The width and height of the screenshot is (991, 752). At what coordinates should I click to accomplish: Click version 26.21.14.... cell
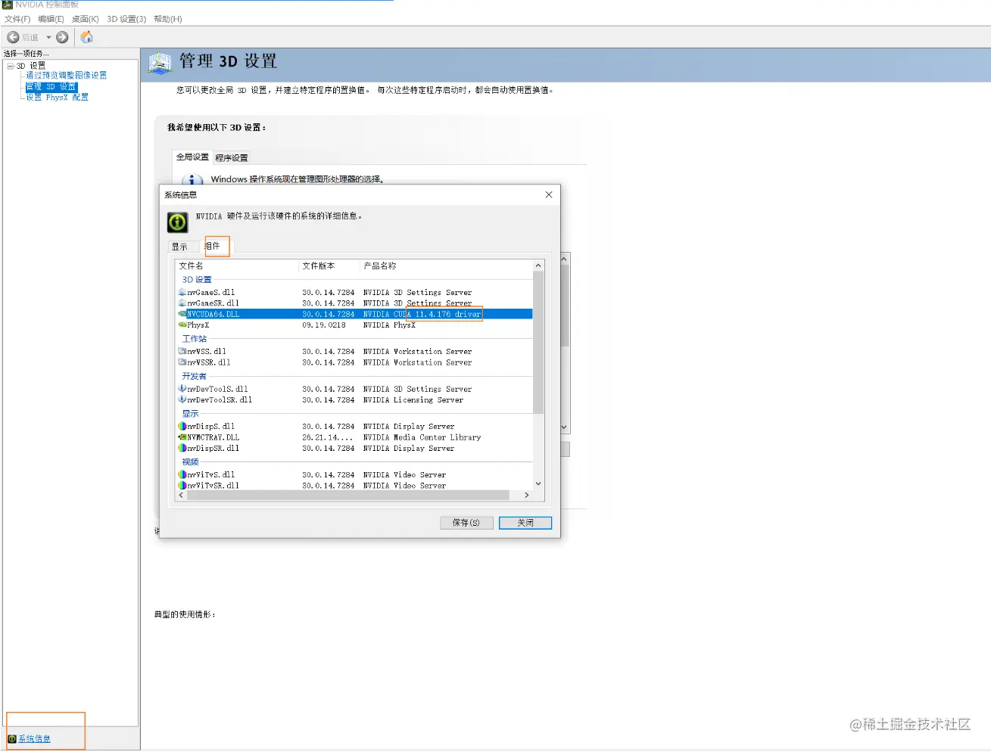click(x=327, y=437)
